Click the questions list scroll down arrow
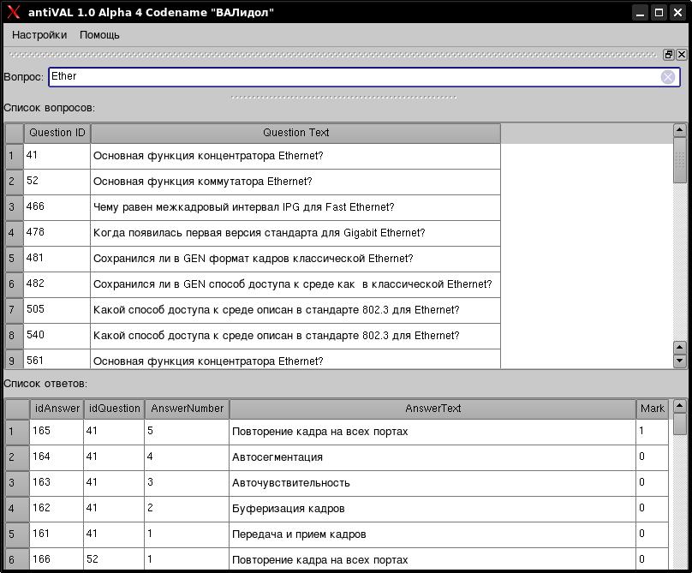The width and height of the screenshot is (692, 573). coord(680,361)
